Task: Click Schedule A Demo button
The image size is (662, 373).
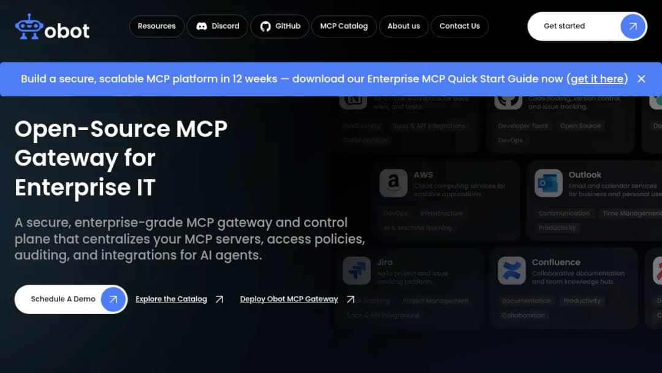Action: coord(71,299)
